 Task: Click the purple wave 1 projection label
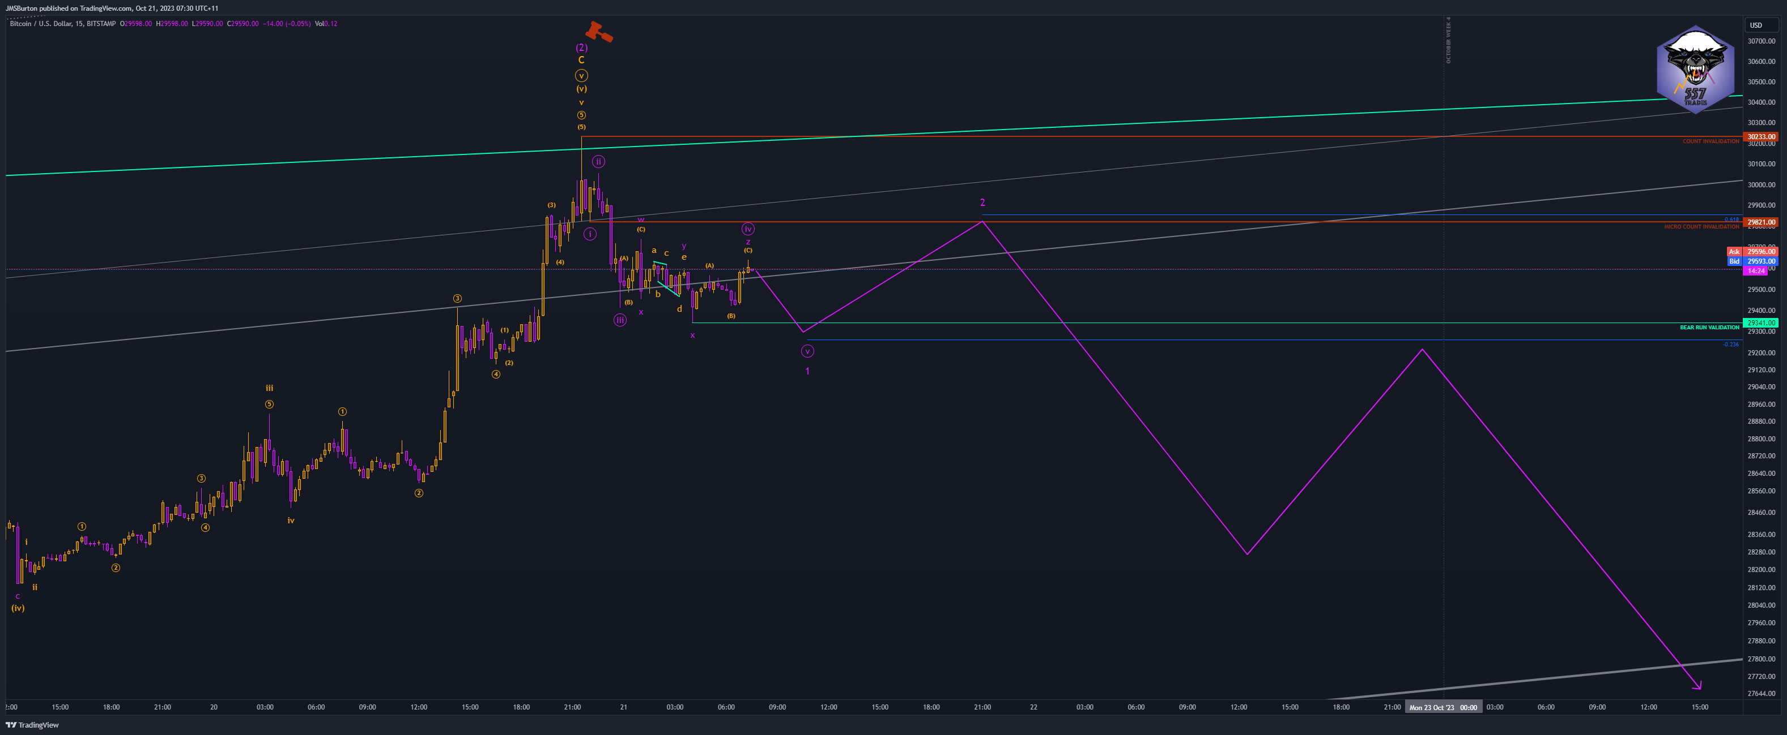point(807,371)
